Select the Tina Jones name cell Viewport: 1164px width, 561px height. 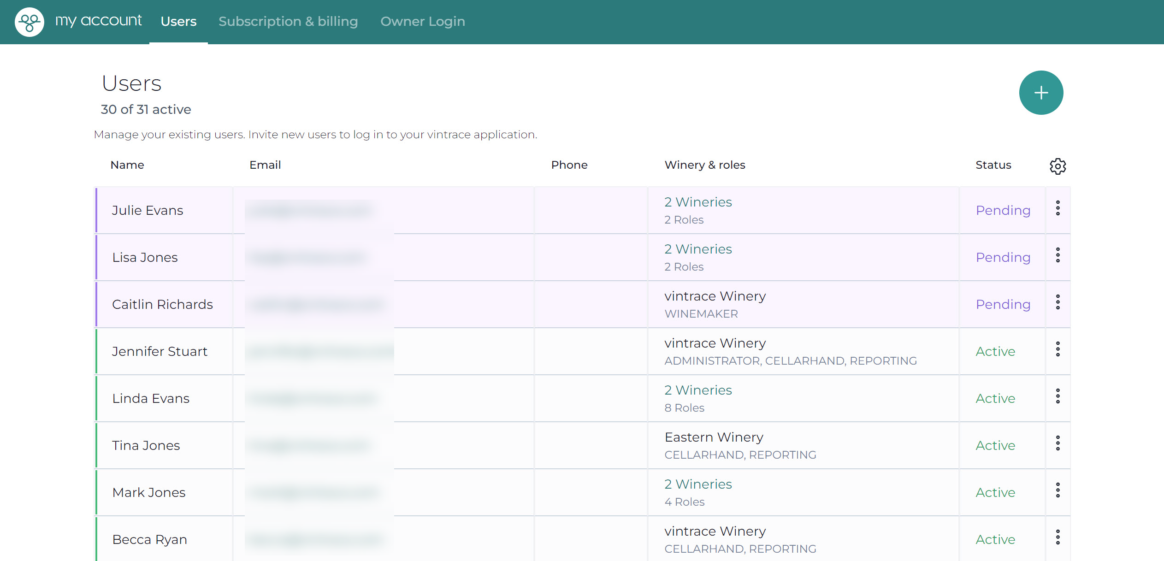[165, 445]
